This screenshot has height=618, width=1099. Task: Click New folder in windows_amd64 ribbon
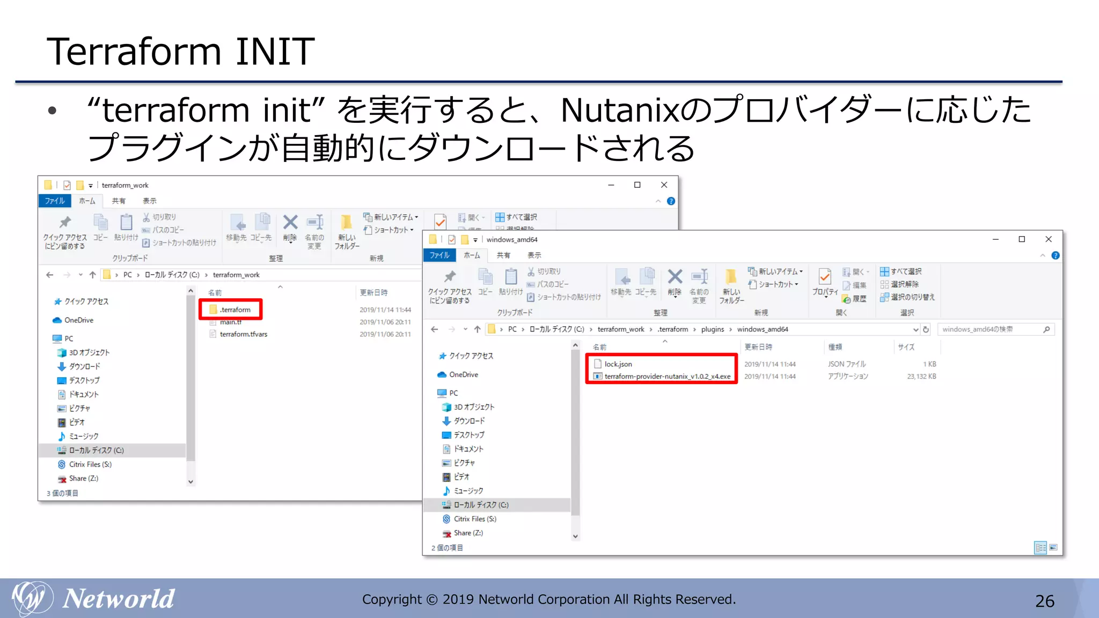731,286
